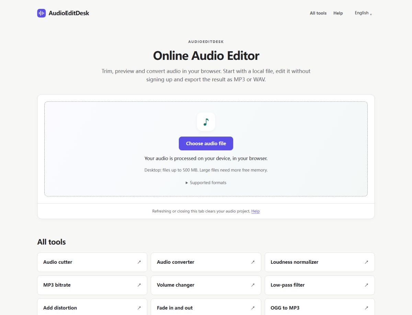Open the Fade in and out card
The image size is (412, 315).
tap(206, 307)
